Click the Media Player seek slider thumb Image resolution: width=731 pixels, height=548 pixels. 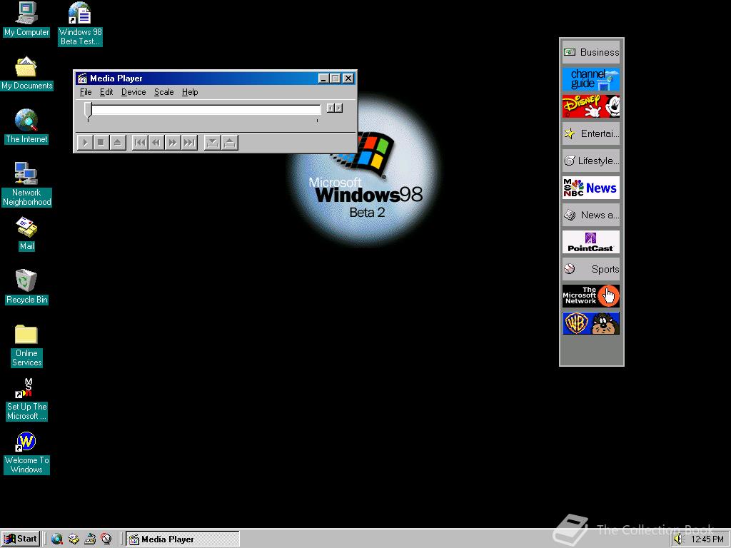tap(88, 110)
